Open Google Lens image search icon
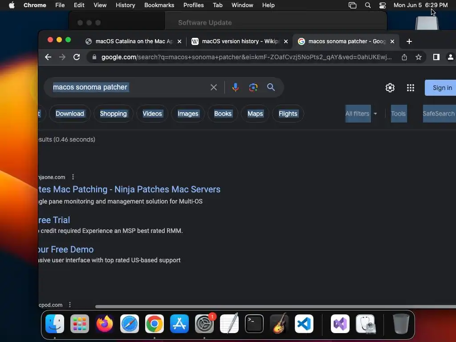 click(x=253, y=87)
